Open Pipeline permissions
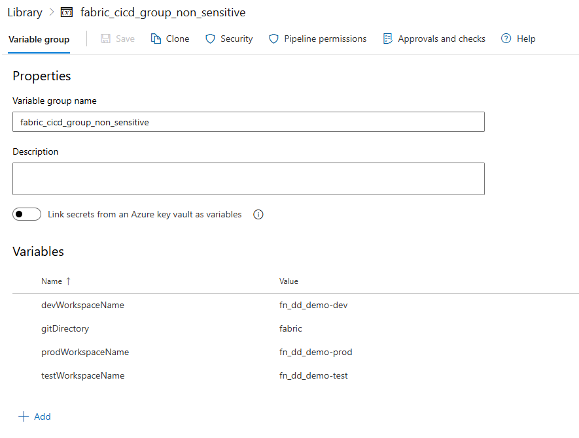Viewport: 579px width, 438px height. point(318,39)
